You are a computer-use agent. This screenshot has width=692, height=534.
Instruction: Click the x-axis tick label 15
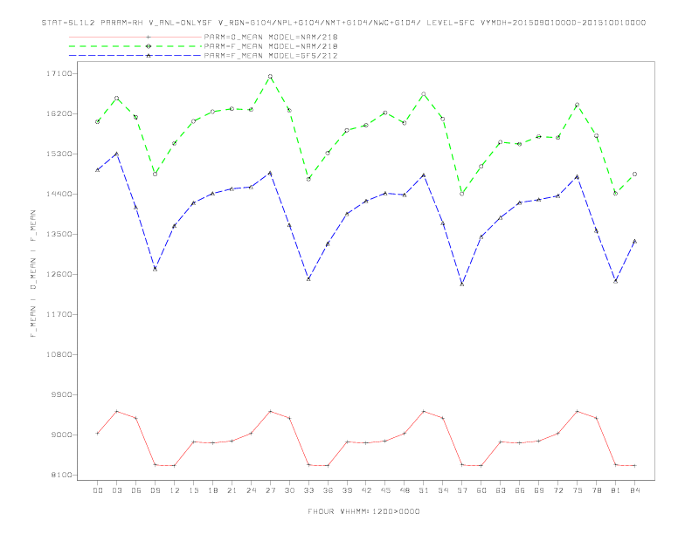[x=193, y=490]
